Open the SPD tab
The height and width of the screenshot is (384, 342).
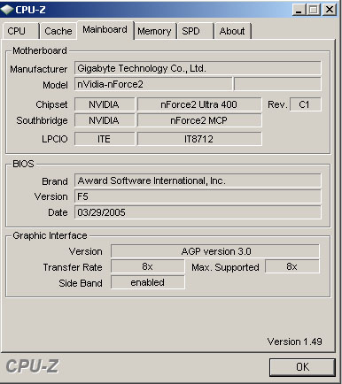[195, 31]
